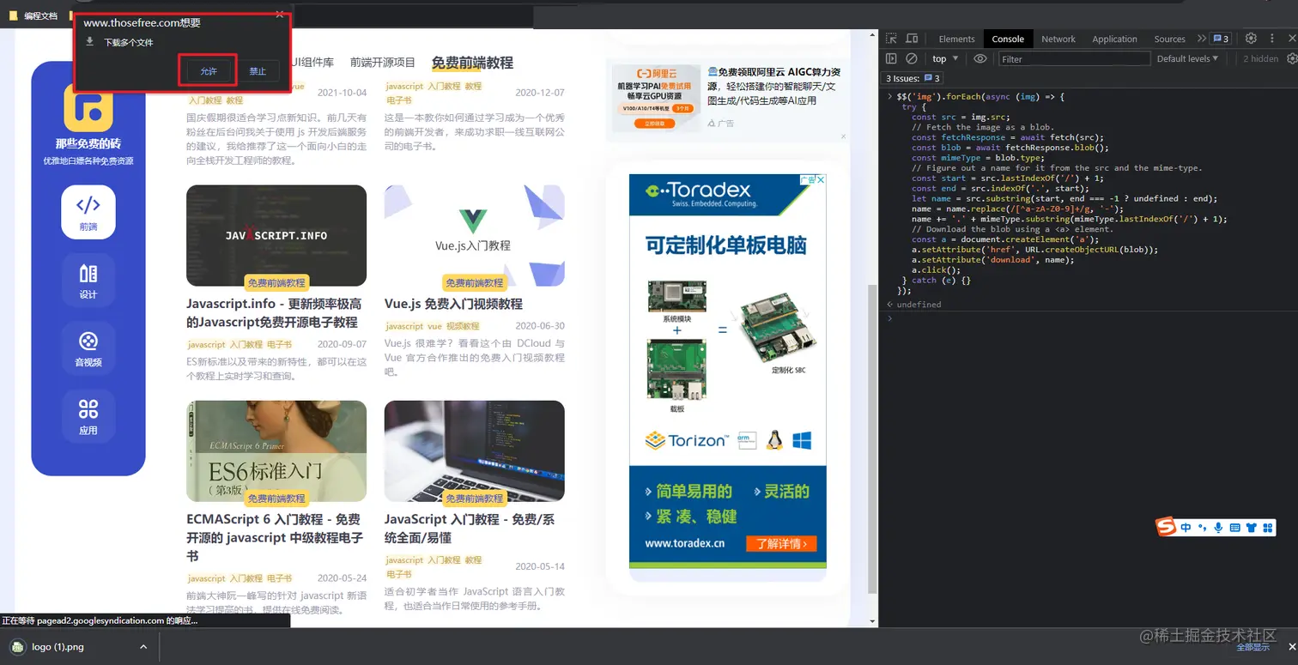Viewport: 1298px width, 665px height.
Task: Click the 前端 code icon in the sidebar
Action: click(x=88, y=211)
